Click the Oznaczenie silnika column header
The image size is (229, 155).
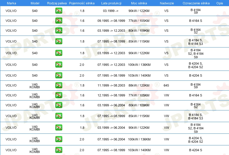point(196,3)
